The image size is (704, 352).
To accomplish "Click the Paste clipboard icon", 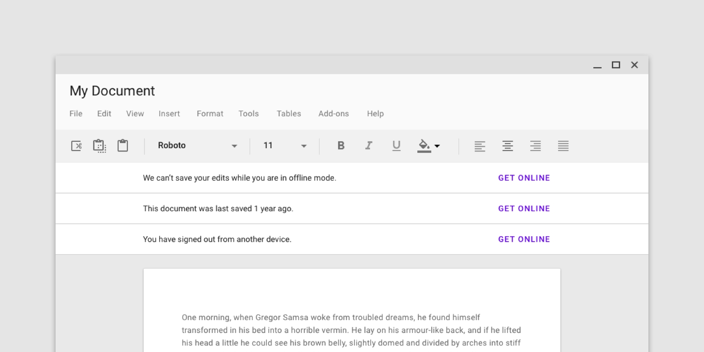I will pos(123,145).
